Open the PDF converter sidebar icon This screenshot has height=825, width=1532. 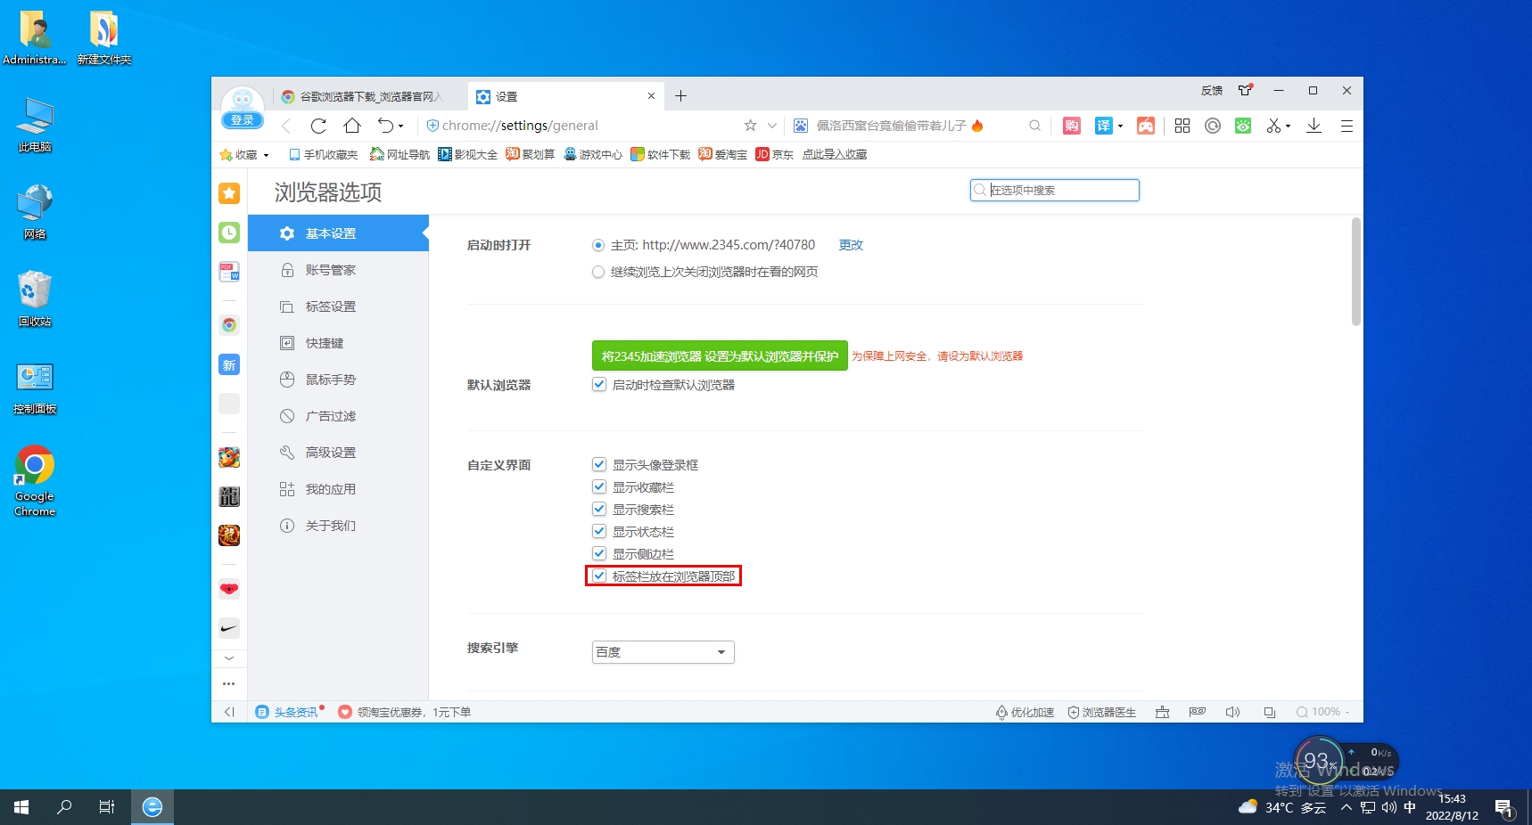point(229,272)
